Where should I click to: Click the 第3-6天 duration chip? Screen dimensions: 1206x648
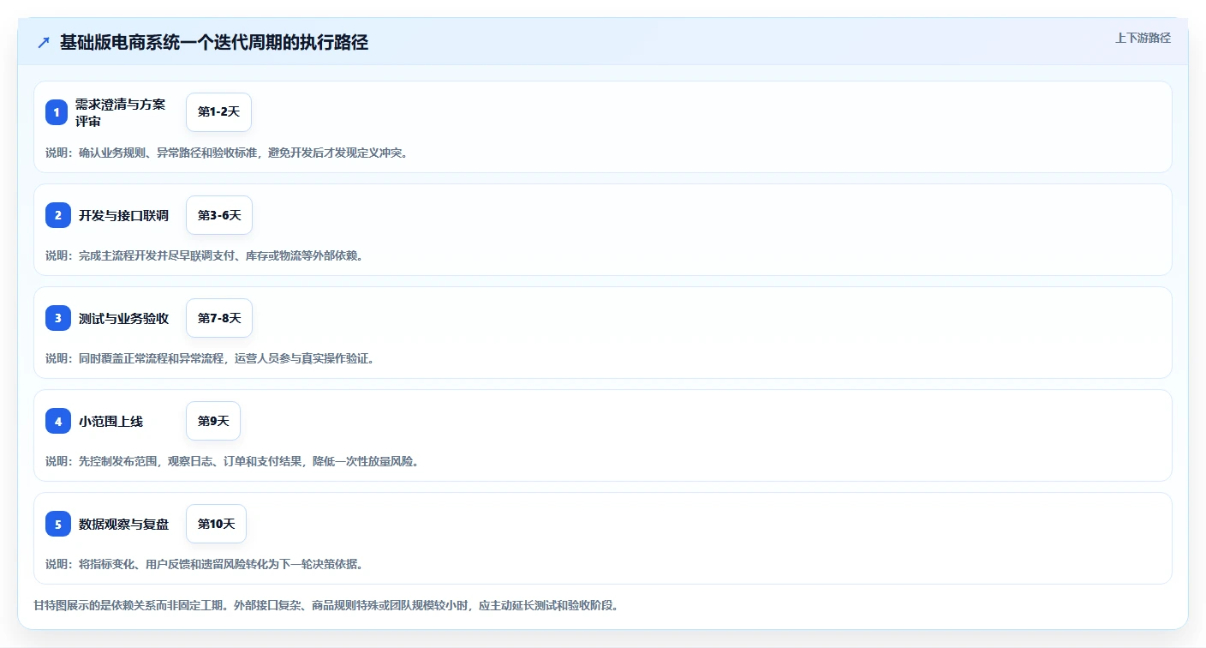[x=219, y=215]
